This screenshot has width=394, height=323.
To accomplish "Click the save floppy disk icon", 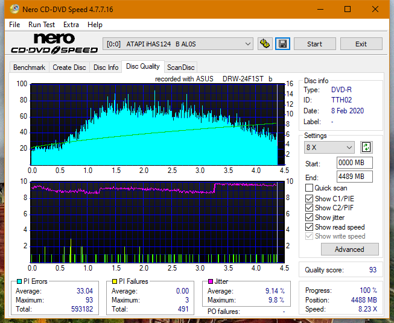I will tap(283, 44).
